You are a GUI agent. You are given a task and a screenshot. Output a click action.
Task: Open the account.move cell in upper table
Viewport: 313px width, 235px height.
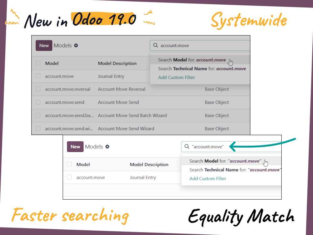coord(59,76)
